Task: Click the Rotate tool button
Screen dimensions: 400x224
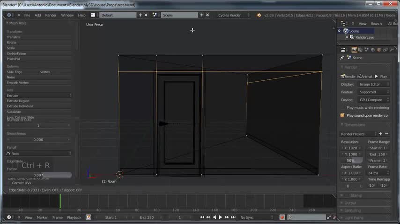Action: click(38, 42)
